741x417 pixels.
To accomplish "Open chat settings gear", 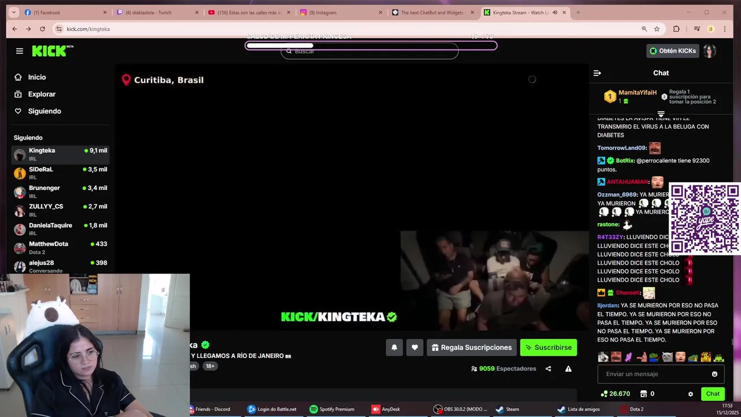I will coord(690,394).
